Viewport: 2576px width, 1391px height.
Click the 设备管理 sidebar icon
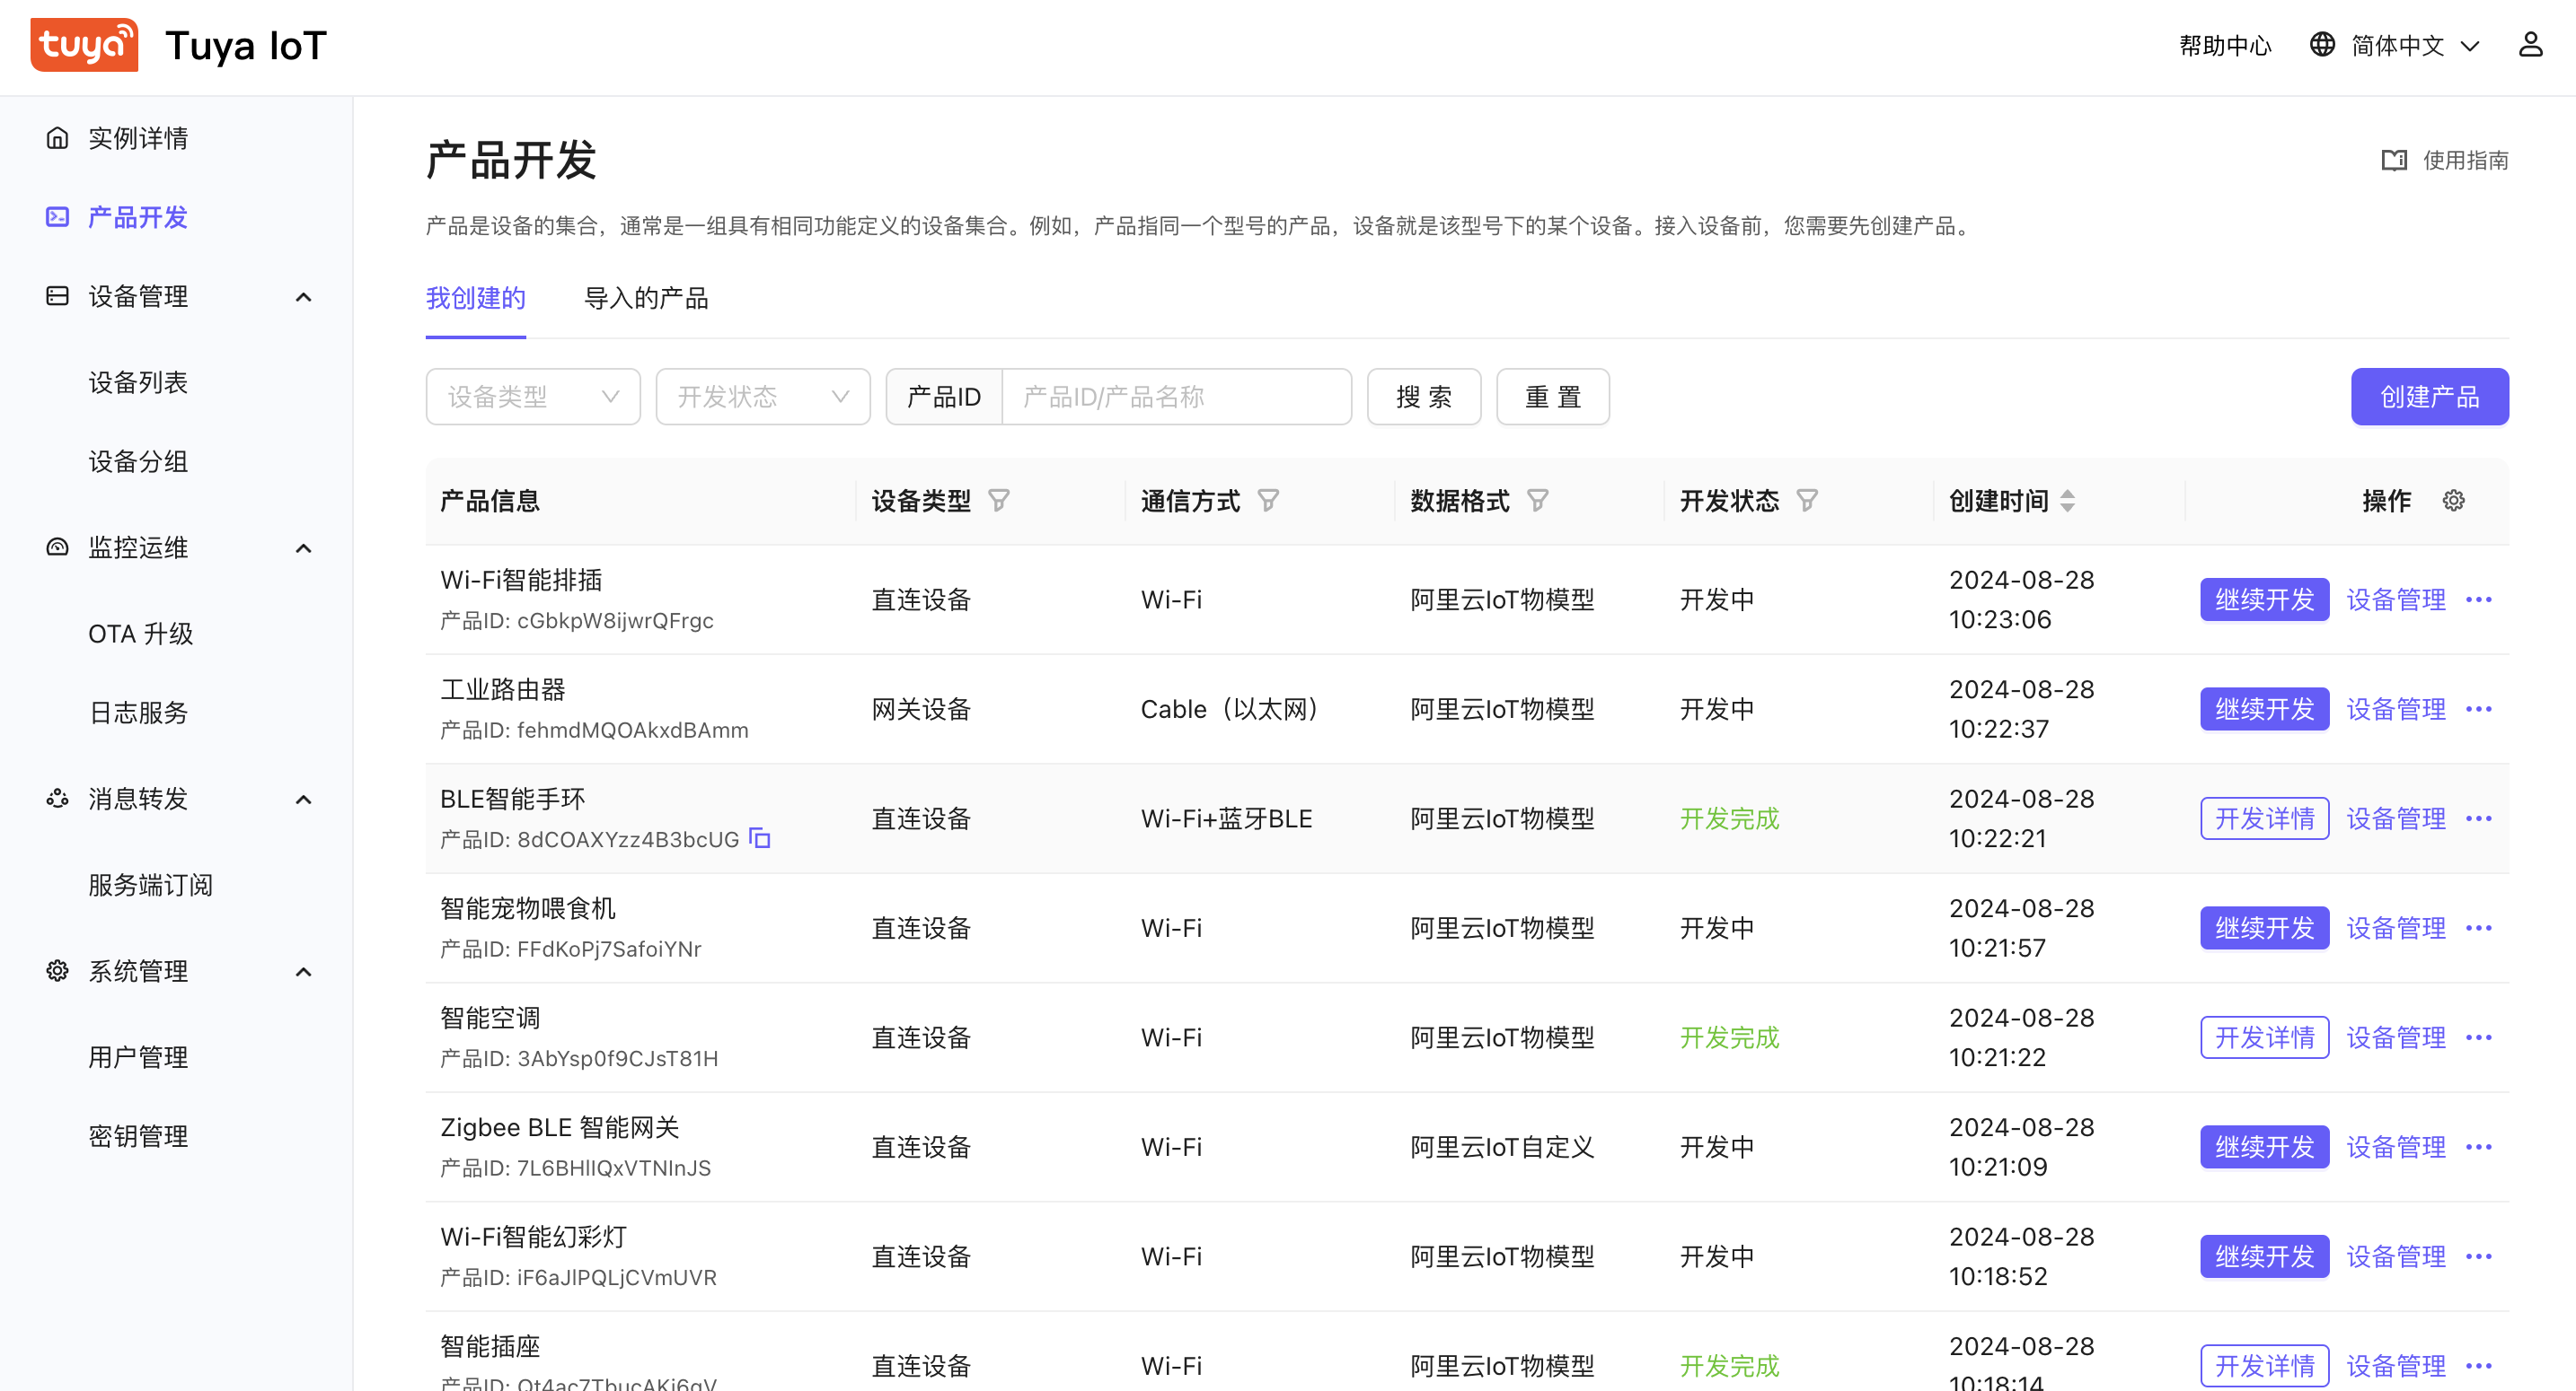(x=58, y=296)
